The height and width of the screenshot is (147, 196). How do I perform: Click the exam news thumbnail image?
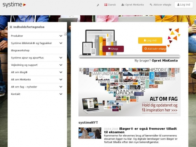tap(90, 133)
